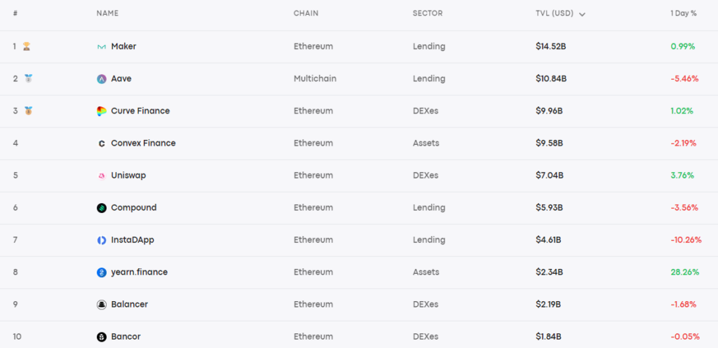Click the CHAIN column header
The height and width of the screenshot is (348, 718).
[x=306, y=13]
